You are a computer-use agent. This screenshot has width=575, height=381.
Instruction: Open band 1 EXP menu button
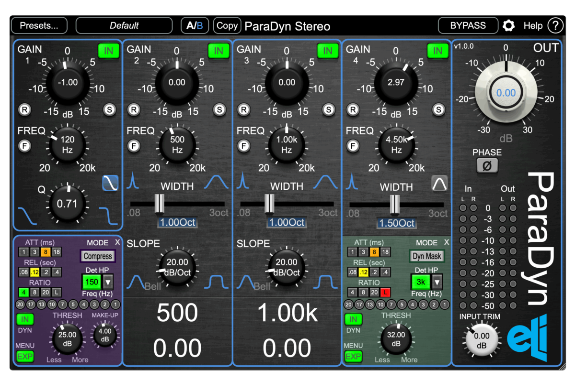pyautogui.click(x=23, y=356)
